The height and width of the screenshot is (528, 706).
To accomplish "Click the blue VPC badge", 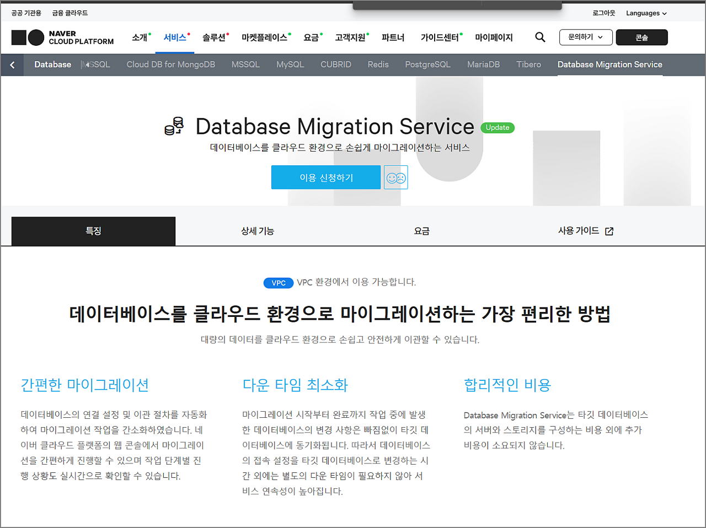I will pos(279,283).
